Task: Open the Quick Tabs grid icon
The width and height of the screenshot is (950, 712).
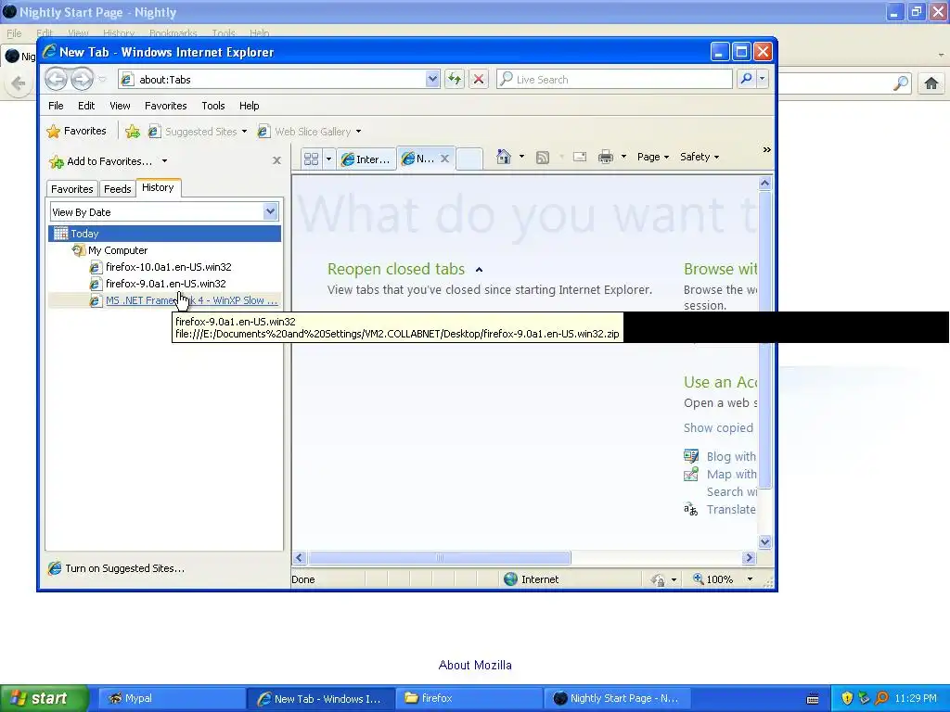Action: (312, 159)
